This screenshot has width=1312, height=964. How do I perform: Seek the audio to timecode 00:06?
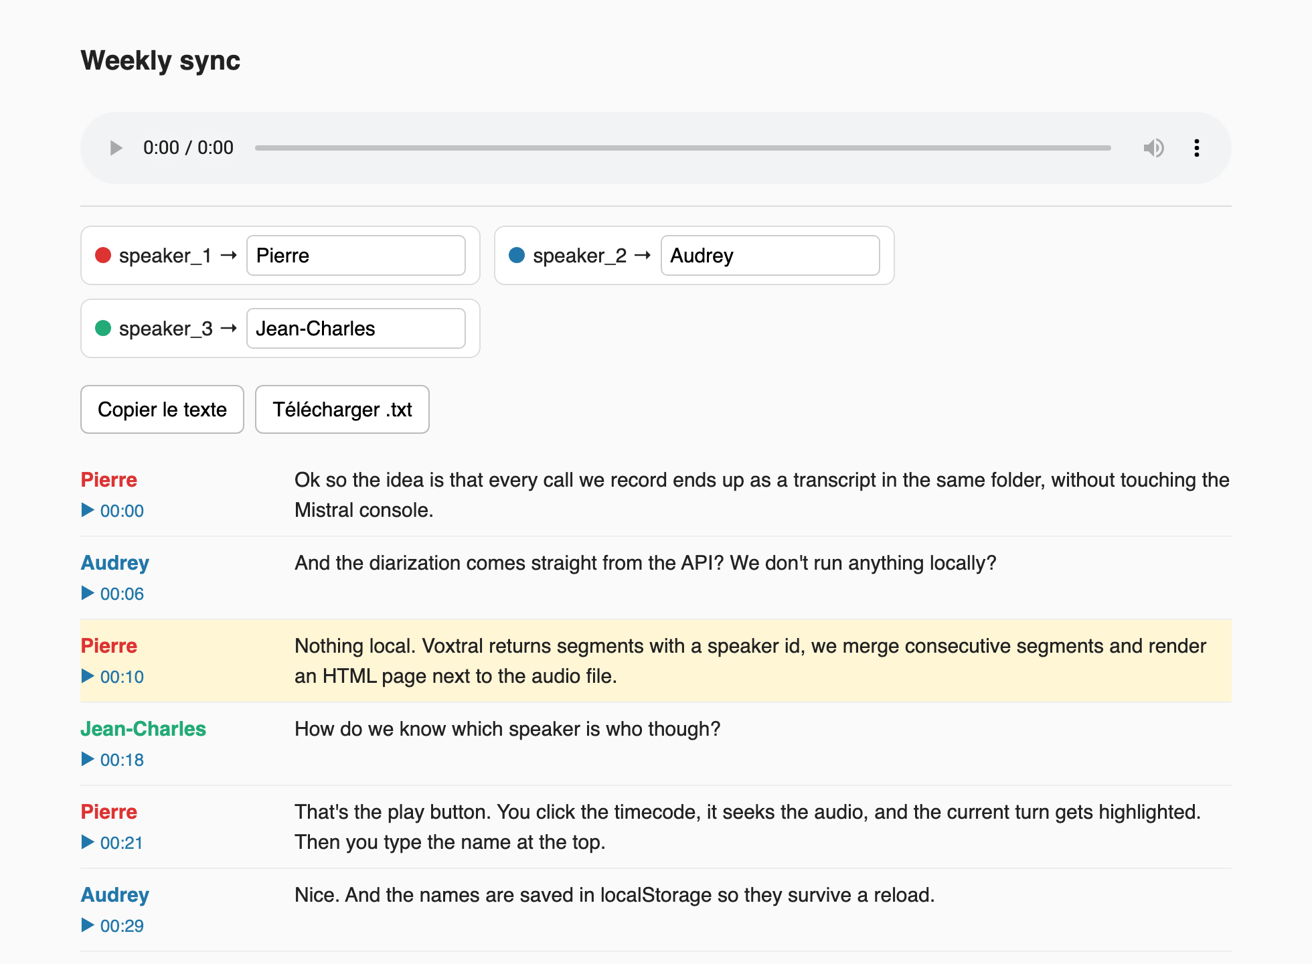(112, 594)
